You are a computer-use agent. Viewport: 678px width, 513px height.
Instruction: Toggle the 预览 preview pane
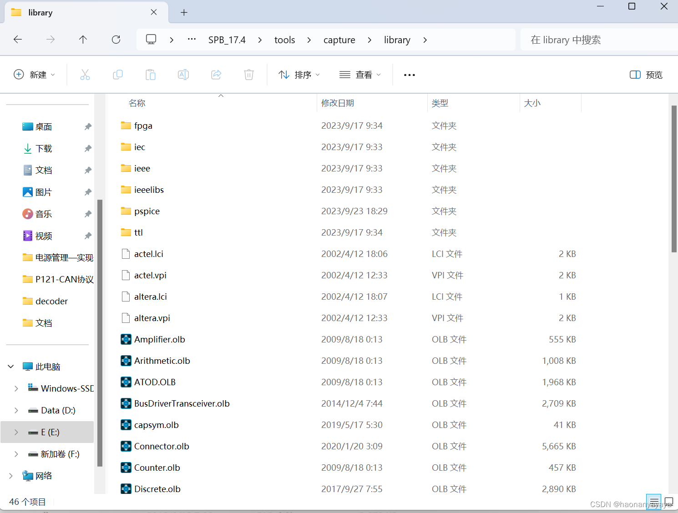tap(645, 74)
